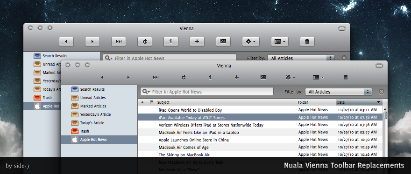Open layout style menu in front window
The width and height of the screenshot is (411, 174).
click(319, 77)
